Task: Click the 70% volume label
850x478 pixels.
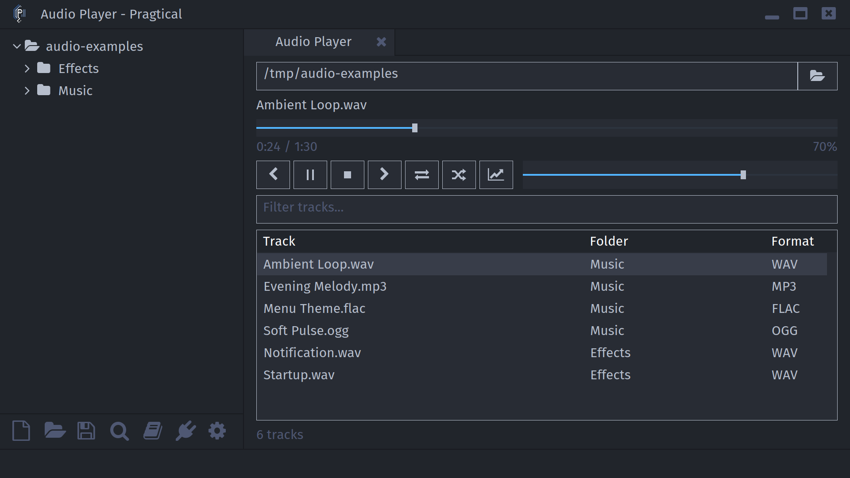Action: tap(825, 146)
